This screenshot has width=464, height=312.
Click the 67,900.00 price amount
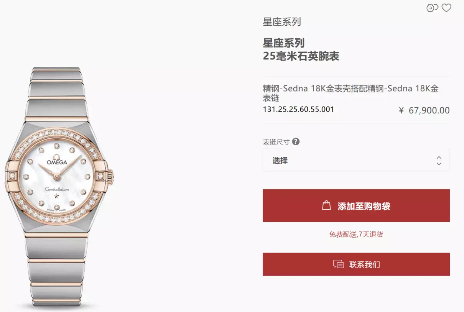tap(429, 110)
